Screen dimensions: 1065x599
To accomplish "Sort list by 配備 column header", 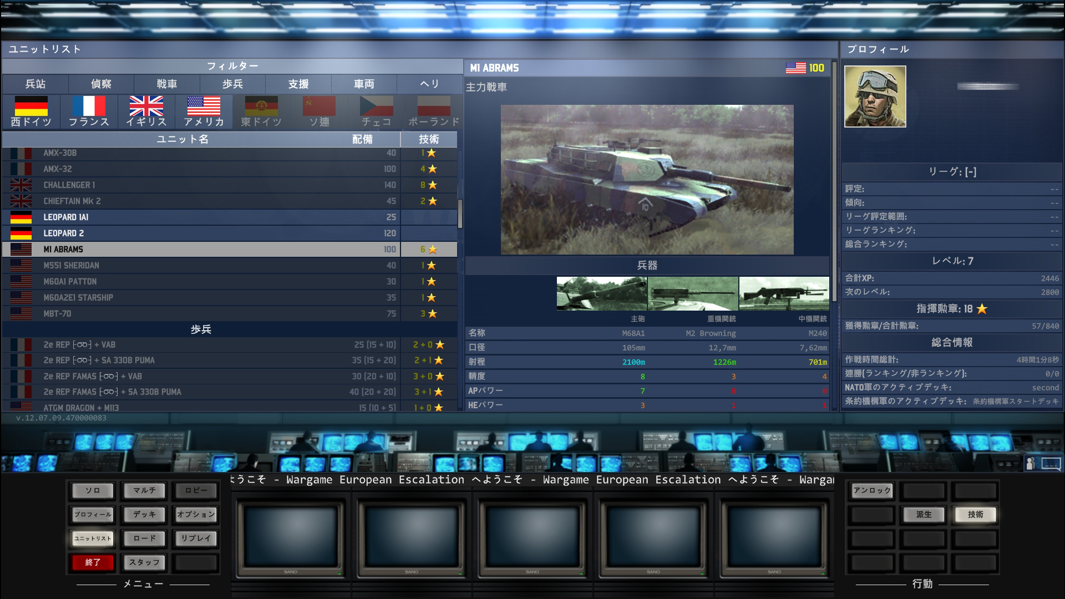I will pos(362,139).
